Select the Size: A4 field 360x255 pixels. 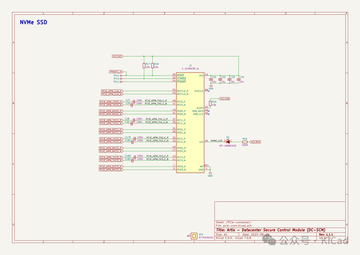coord(221,235)
